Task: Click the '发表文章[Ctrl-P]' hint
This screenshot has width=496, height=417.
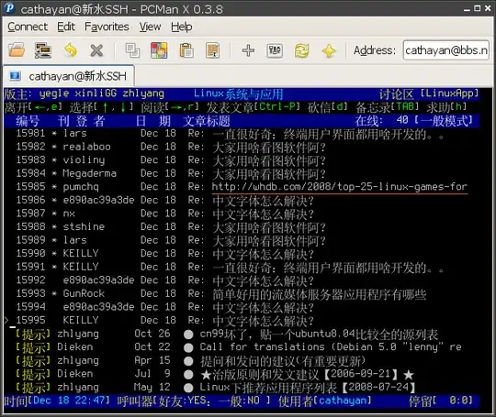Action: pyautogui.click(x=254, y=107)
